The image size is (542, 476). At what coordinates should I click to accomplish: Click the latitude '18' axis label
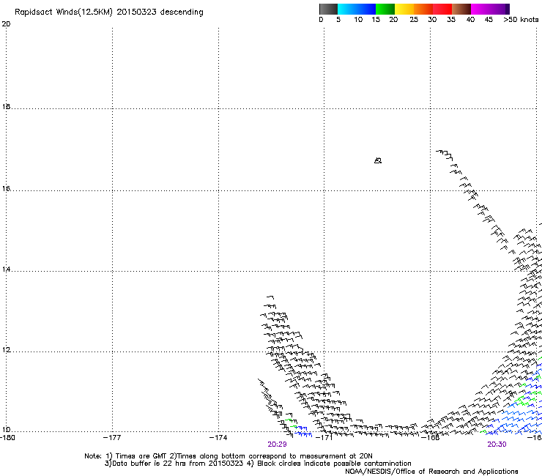pos(6,106)
